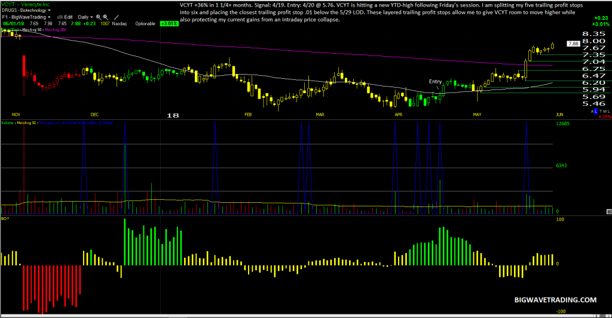
Task: Click the 18 year label on time axis
Action: point(173,115)
